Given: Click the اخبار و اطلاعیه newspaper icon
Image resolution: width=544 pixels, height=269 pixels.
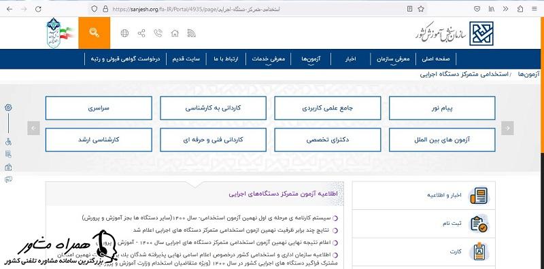Looking at the screenshot, I should coord(479,196).
